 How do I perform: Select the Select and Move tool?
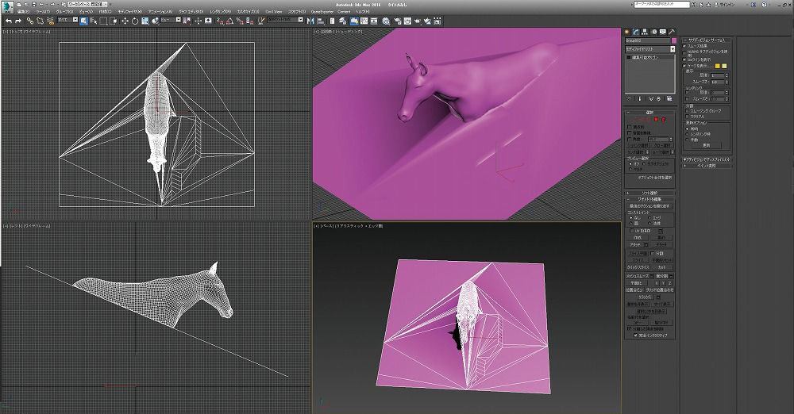pos(125,21)
